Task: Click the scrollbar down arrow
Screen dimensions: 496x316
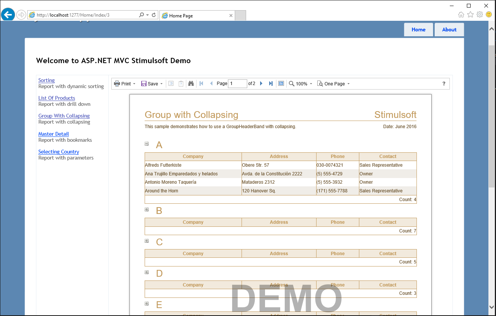Action: (x=492, y=307)
